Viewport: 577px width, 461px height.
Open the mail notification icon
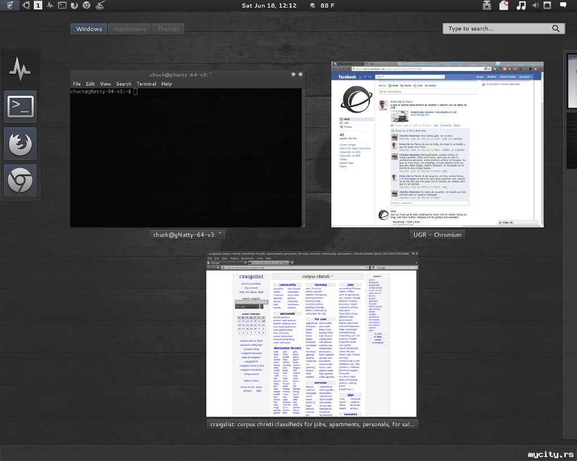(x=504, y=6)
